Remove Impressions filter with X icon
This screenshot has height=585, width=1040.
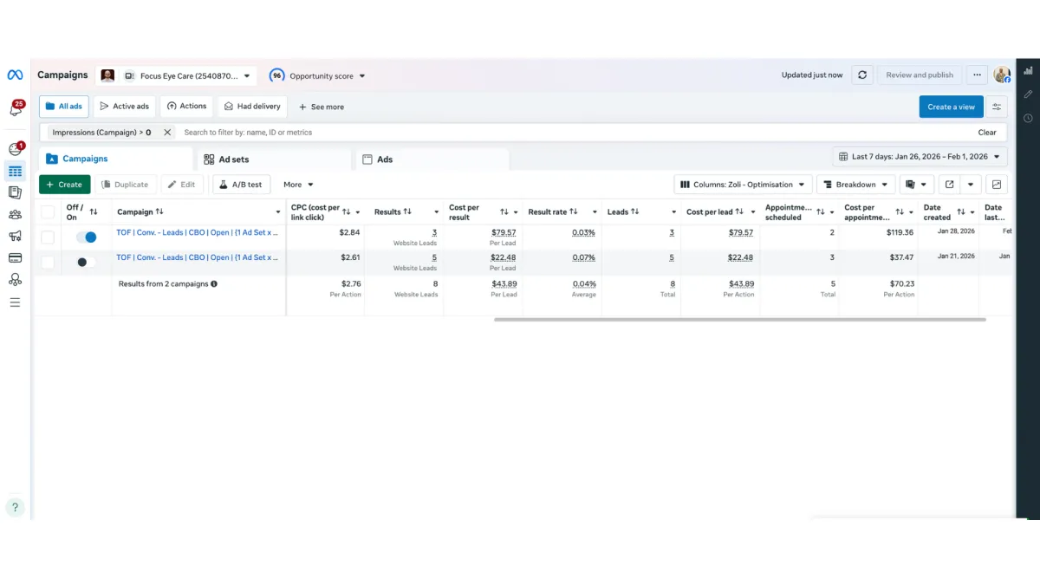(167, 133)
